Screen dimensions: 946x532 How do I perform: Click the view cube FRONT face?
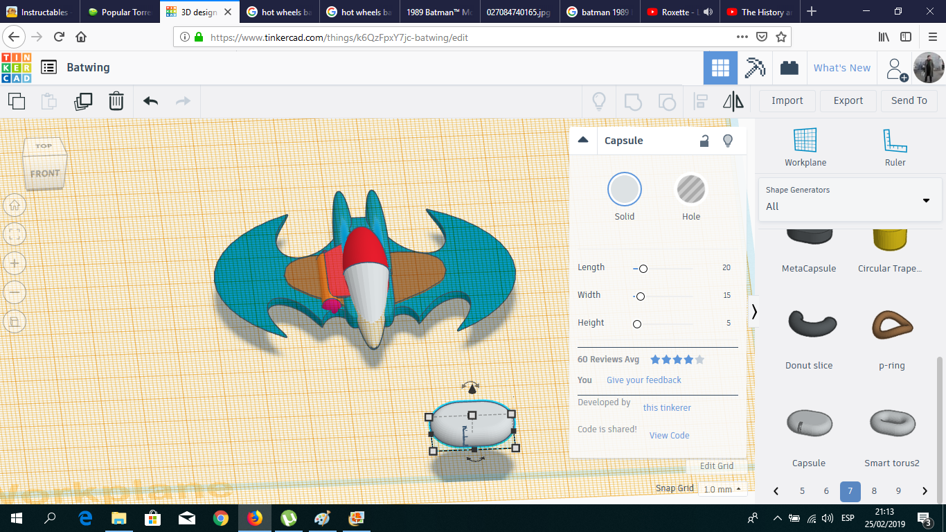pyautogui.click(x=45, y=174)
